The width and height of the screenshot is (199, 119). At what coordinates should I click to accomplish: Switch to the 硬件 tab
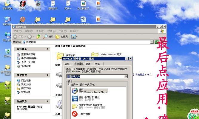click(88, 64)
